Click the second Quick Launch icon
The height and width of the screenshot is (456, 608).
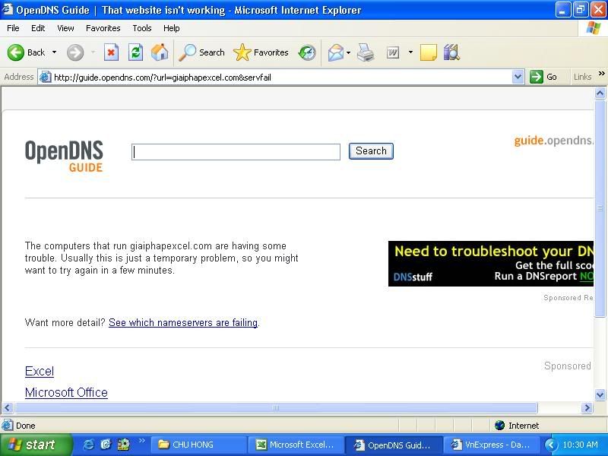[106, 445]
